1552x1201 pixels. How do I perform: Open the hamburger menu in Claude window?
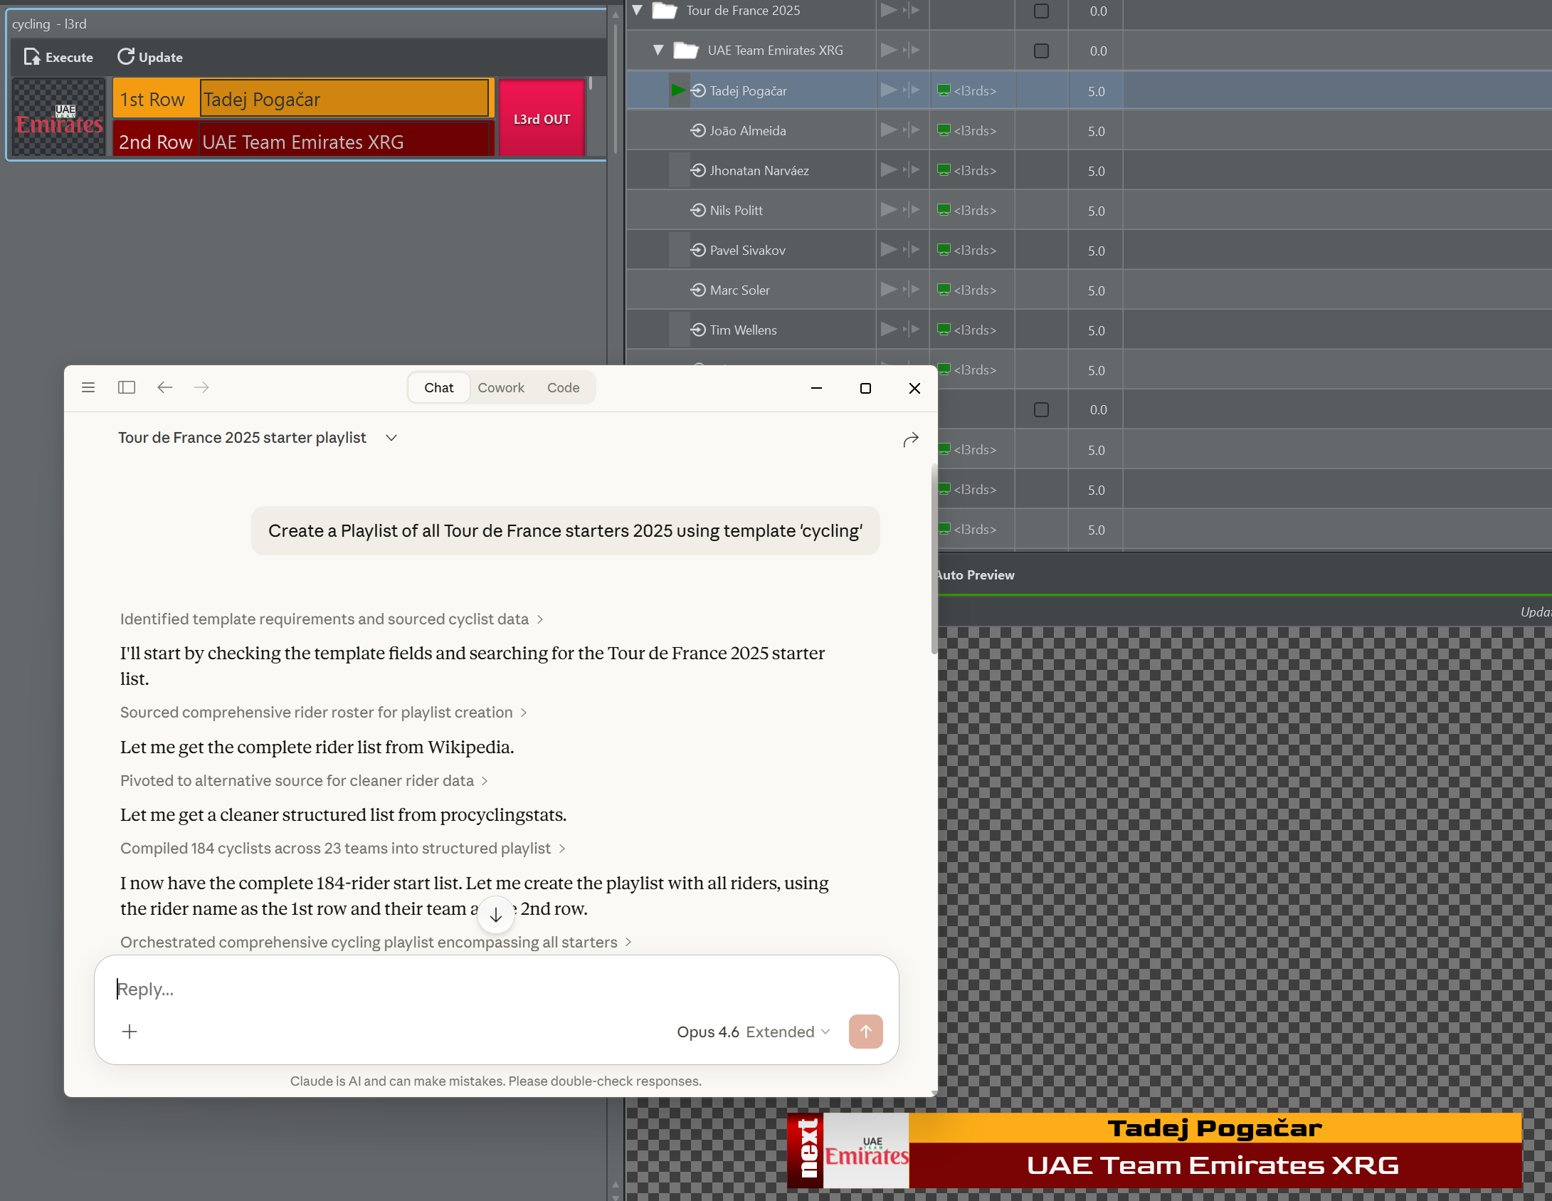[x=88, y=387]
